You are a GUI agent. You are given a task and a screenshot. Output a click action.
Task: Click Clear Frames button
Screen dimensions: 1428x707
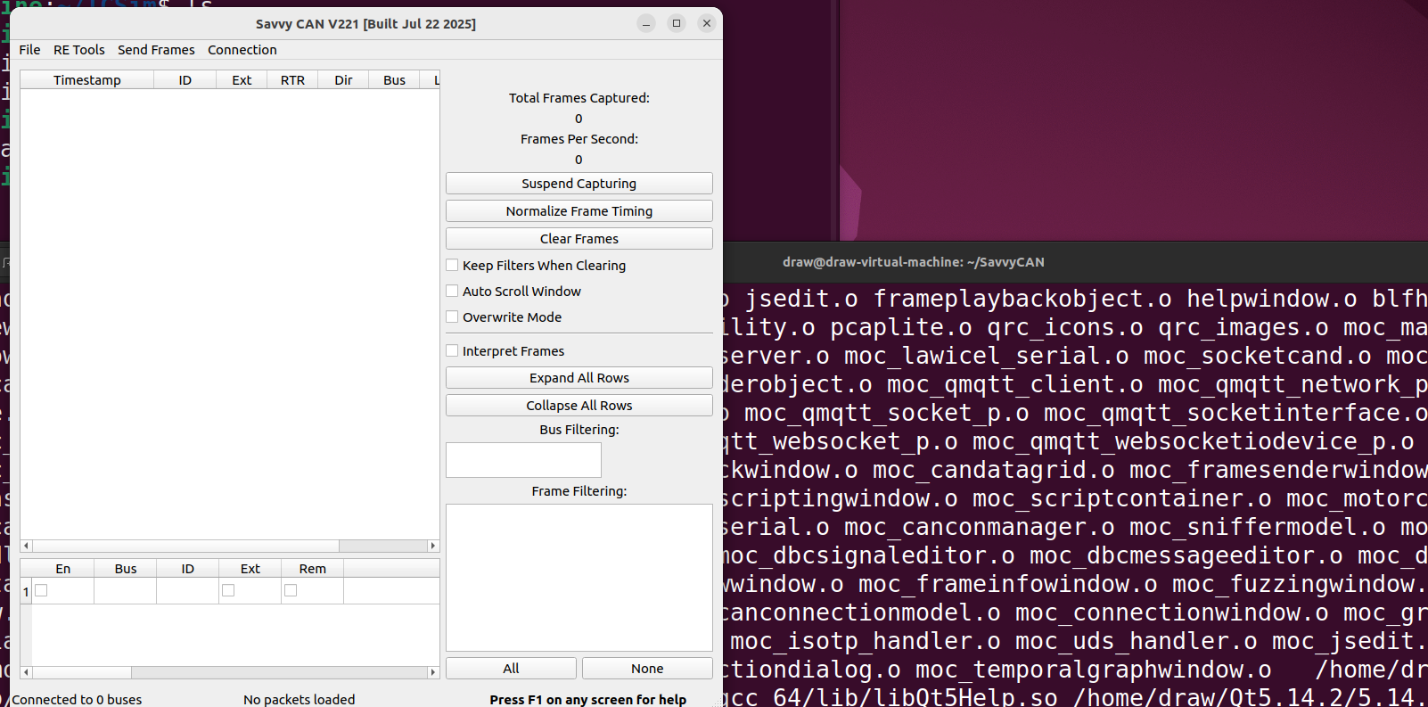[x=579, y=239]
